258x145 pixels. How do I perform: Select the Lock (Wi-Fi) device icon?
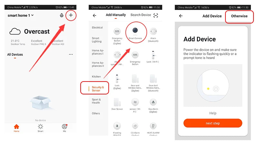tap(153, 55)
